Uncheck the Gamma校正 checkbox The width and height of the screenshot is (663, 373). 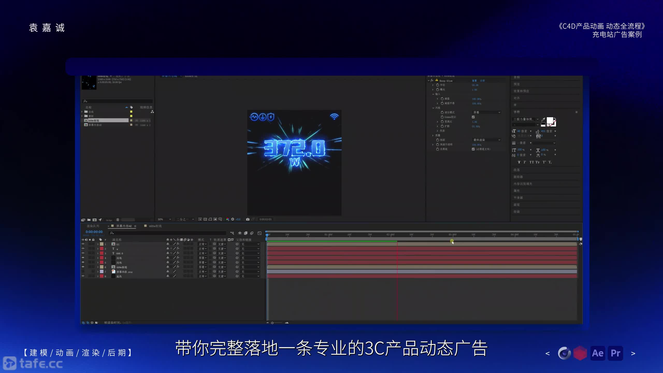(473, 117)
